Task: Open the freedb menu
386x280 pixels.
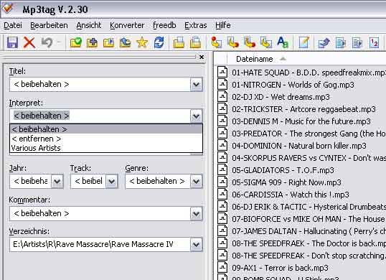Action: (164, 25)
